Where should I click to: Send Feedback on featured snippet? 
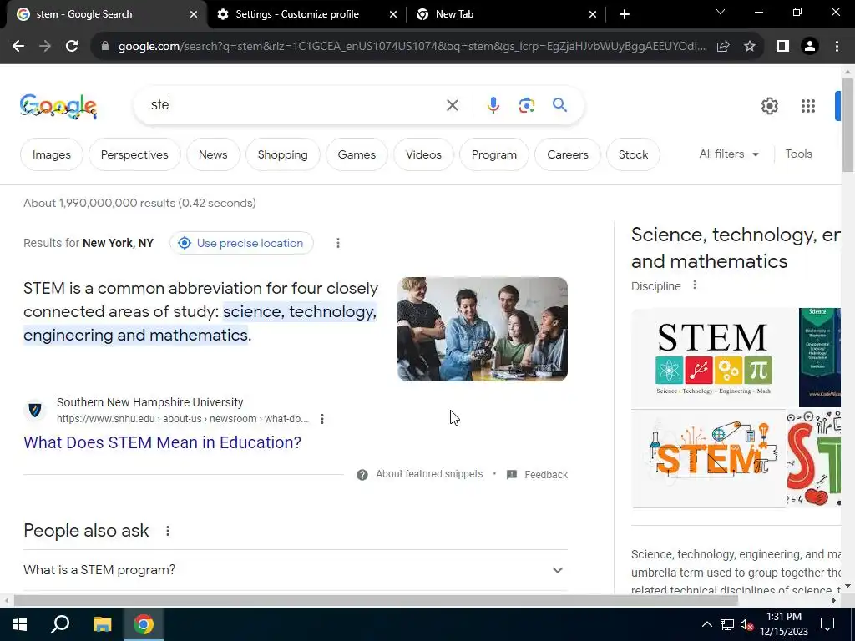point(538,475)
